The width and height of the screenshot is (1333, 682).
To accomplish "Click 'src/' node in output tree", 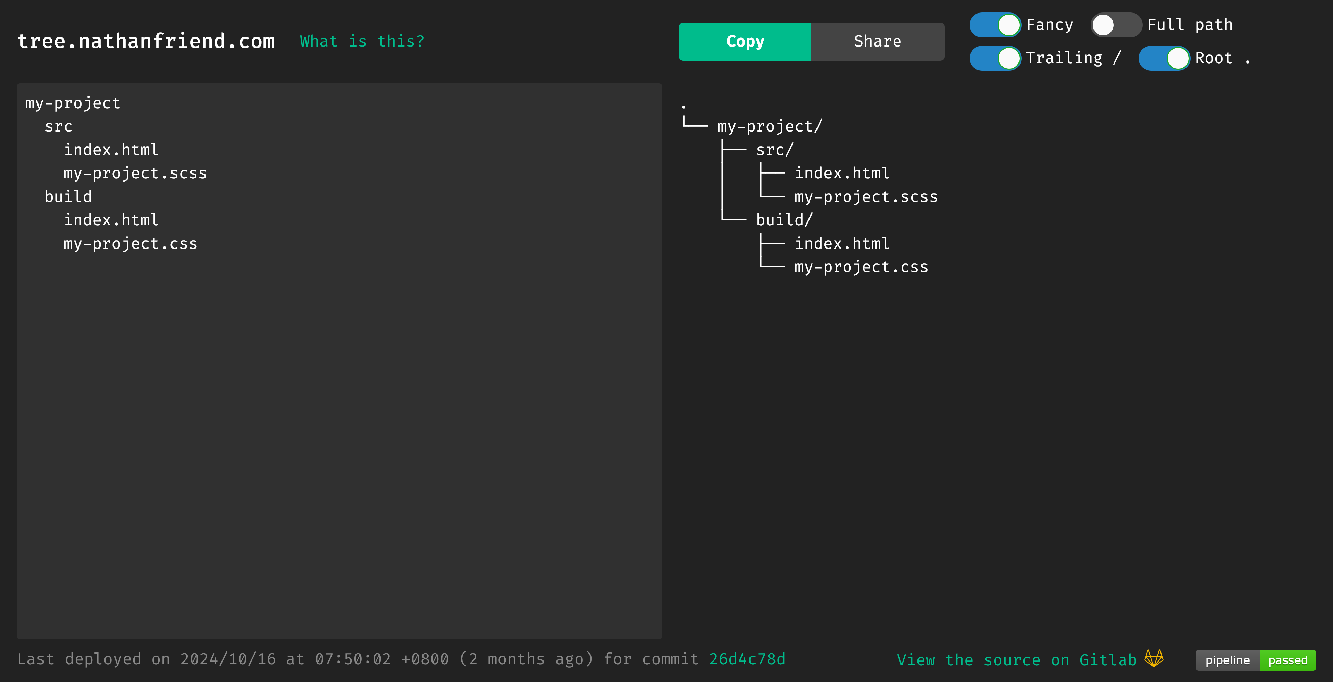I will pyautogui.click(x=774, y=150).
